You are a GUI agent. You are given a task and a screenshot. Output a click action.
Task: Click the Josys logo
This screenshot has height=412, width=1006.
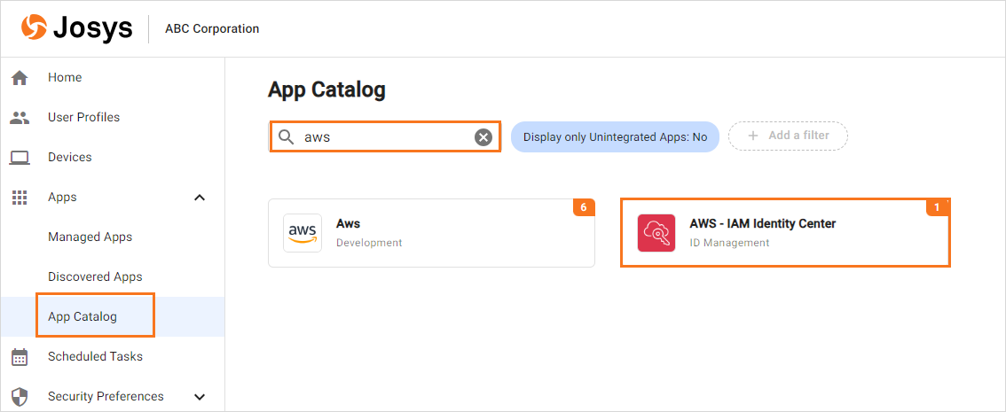click(77, 27)
